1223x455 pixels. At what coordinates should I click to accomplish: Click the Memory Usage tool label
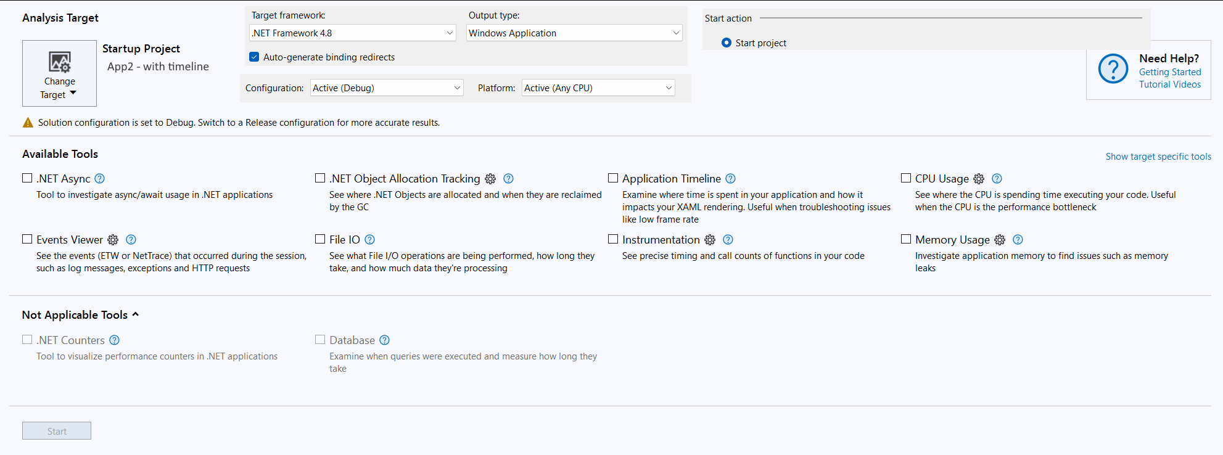[952, 240]
